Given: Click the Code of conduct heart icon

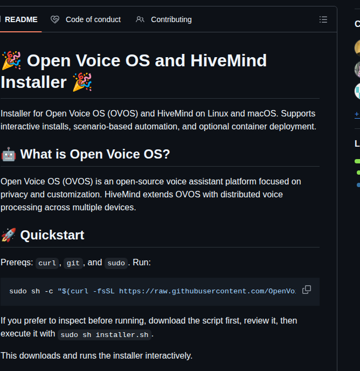Looking at the screenshot, I should pos(55,19).
